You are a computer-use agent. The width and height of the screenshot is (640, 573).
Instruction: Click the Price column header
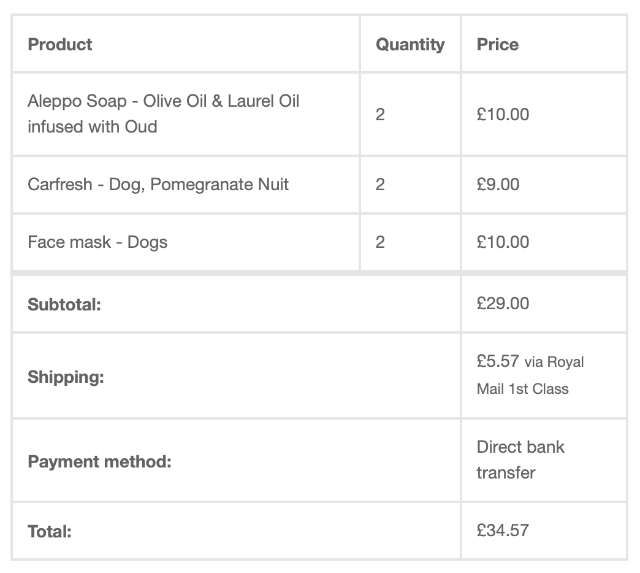(x=498, y=44)
